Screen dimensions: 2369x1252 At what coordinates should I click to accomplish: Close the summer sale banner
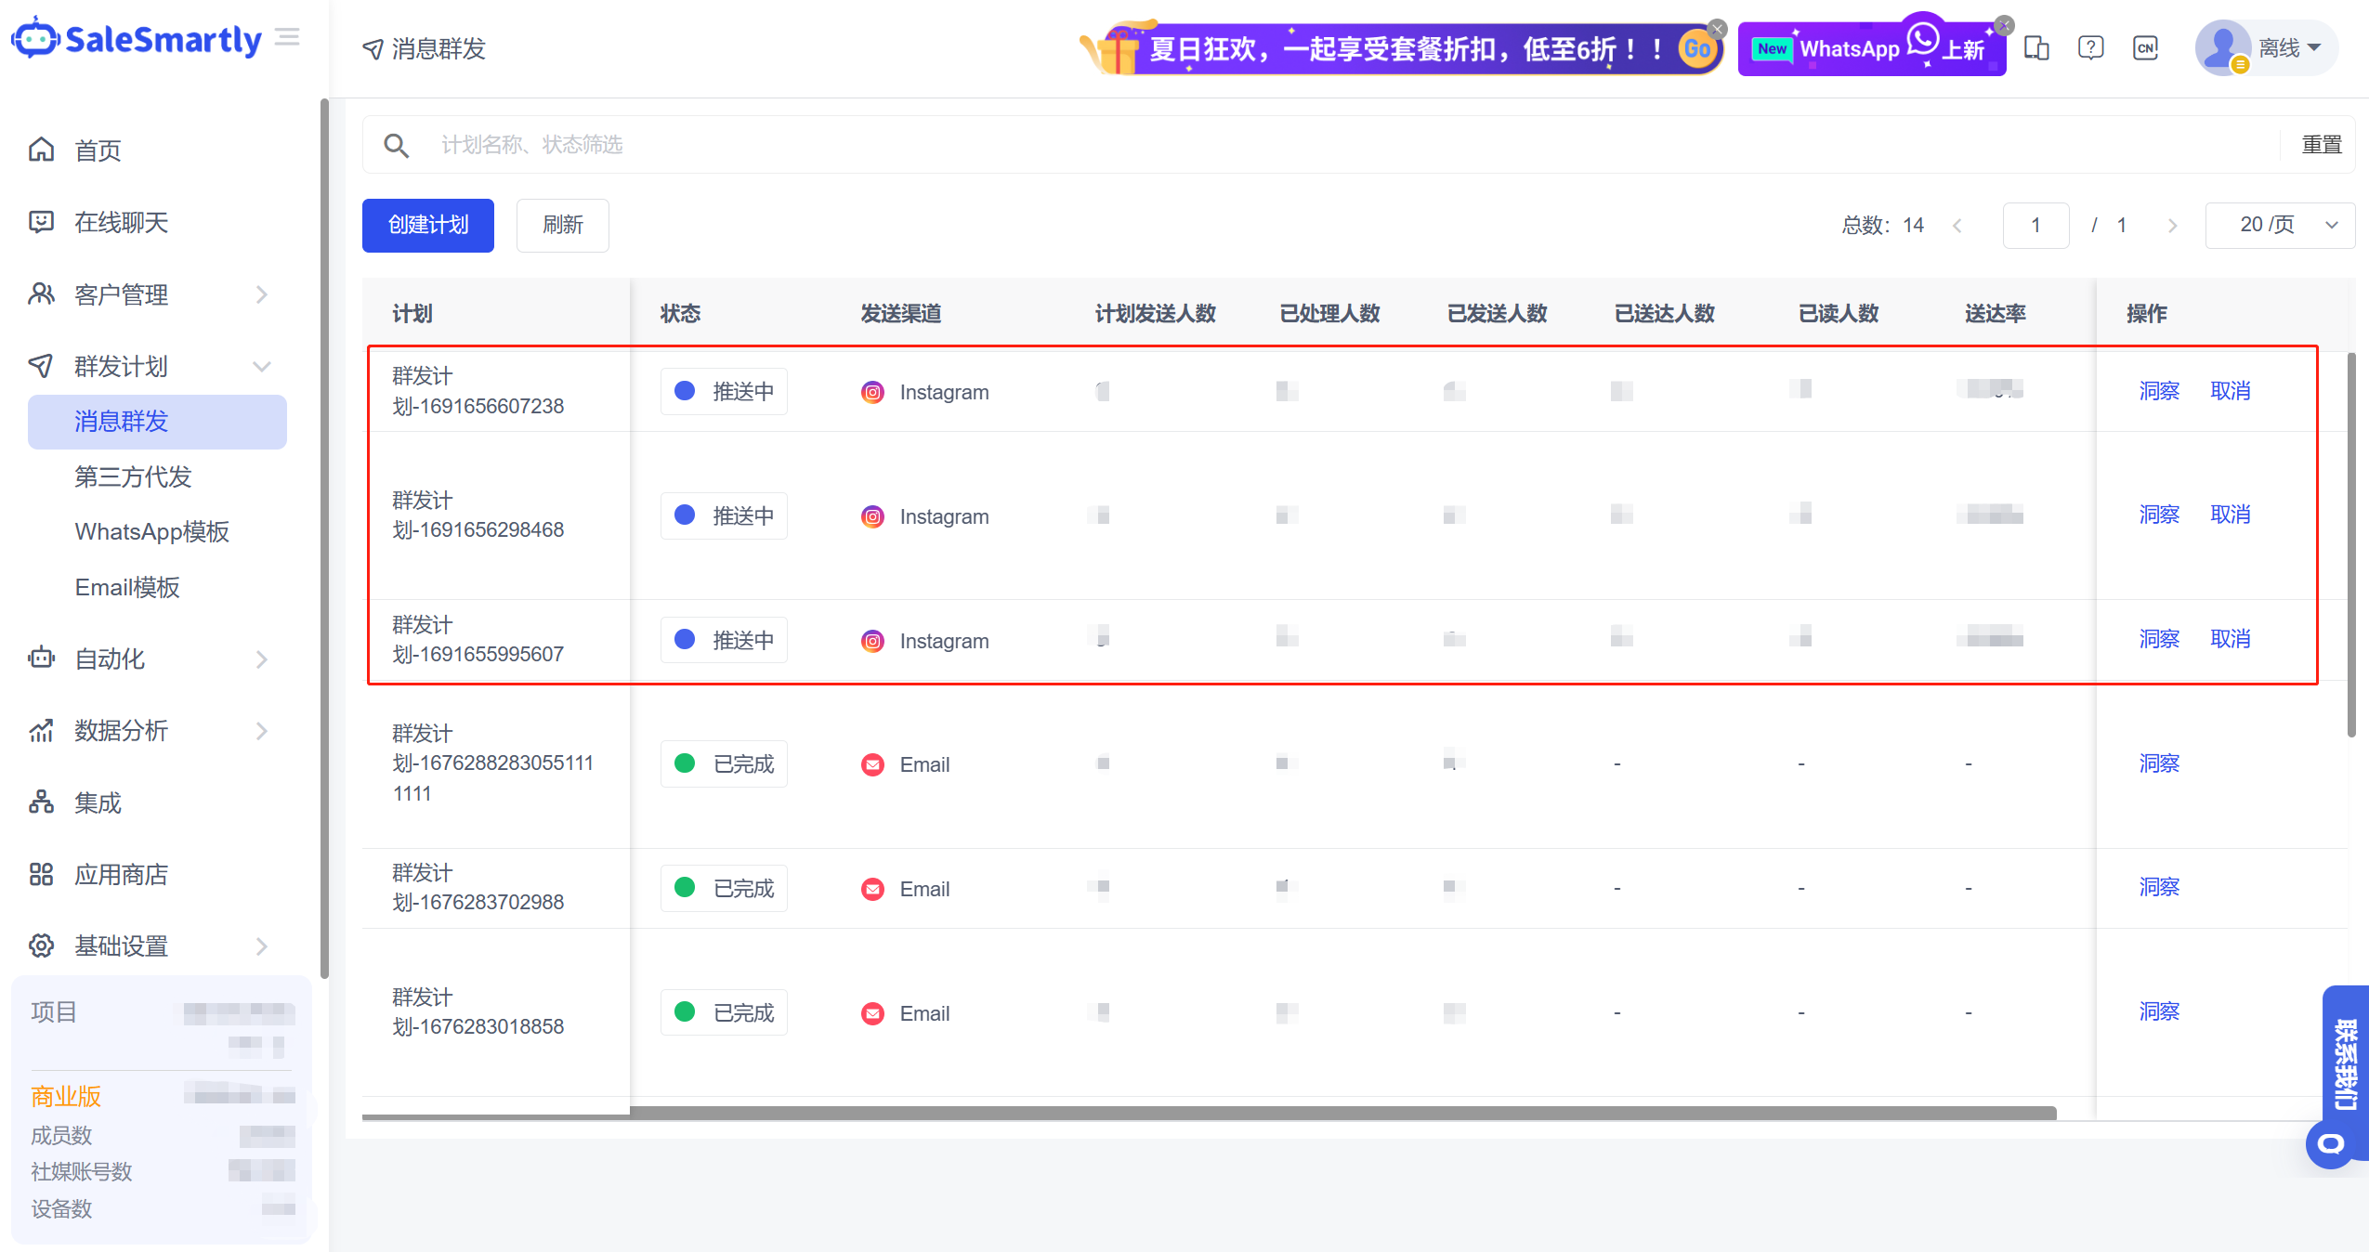[x=1718, y=29]
